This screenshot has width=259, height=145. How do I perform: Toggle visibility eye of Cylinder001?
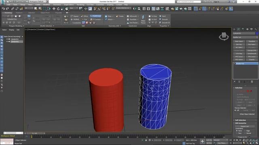pyautogui.click(x=7, y=39)
